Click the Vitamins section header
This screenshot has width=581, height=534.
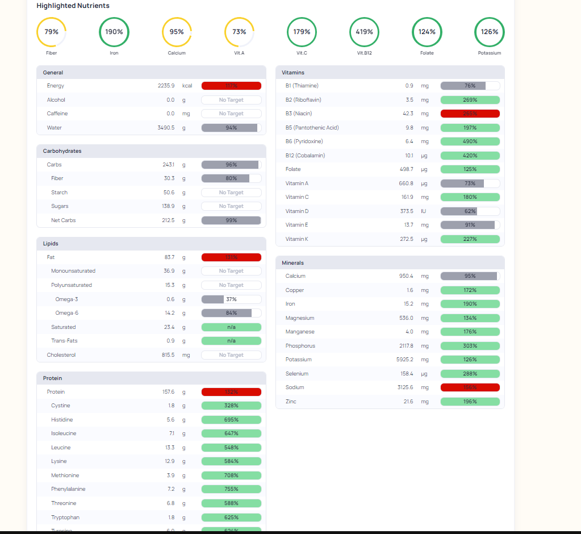390,72
